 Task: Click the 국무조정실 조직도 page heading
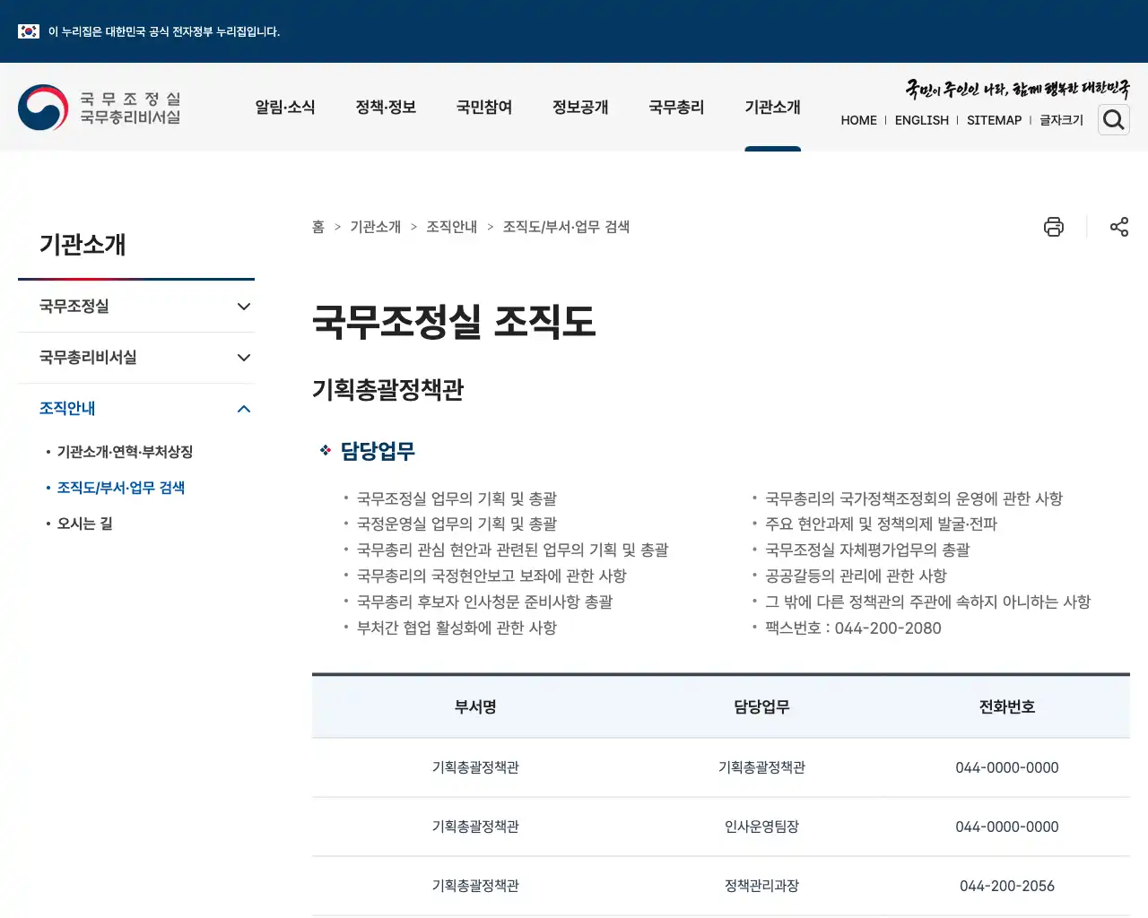pos(454,321)
